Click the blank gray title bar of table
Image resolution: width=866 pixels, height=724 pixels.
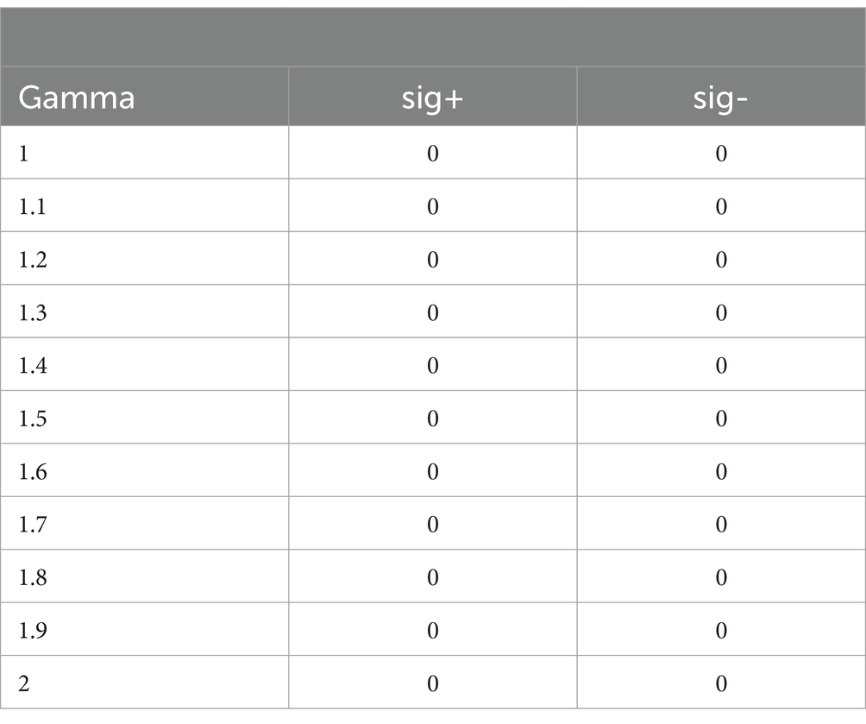(x=432, y=37)
